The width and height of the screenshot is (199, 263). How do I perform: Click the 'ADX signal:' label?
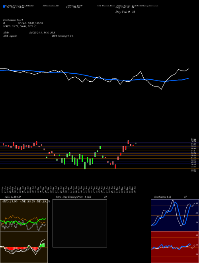[10, 36]
